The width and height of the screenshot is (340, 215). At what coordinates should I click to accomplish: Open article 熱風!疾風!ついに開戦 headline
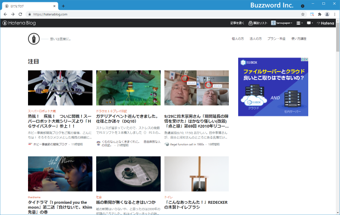click(x=60, y=121)
